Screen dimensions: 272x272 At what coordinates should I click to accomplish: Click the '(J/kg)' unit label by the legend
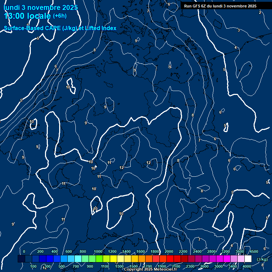[262, 259]
